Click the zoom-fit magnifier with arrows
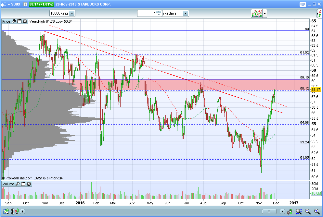This screenshot has width=323, height=217. (299, 211)
